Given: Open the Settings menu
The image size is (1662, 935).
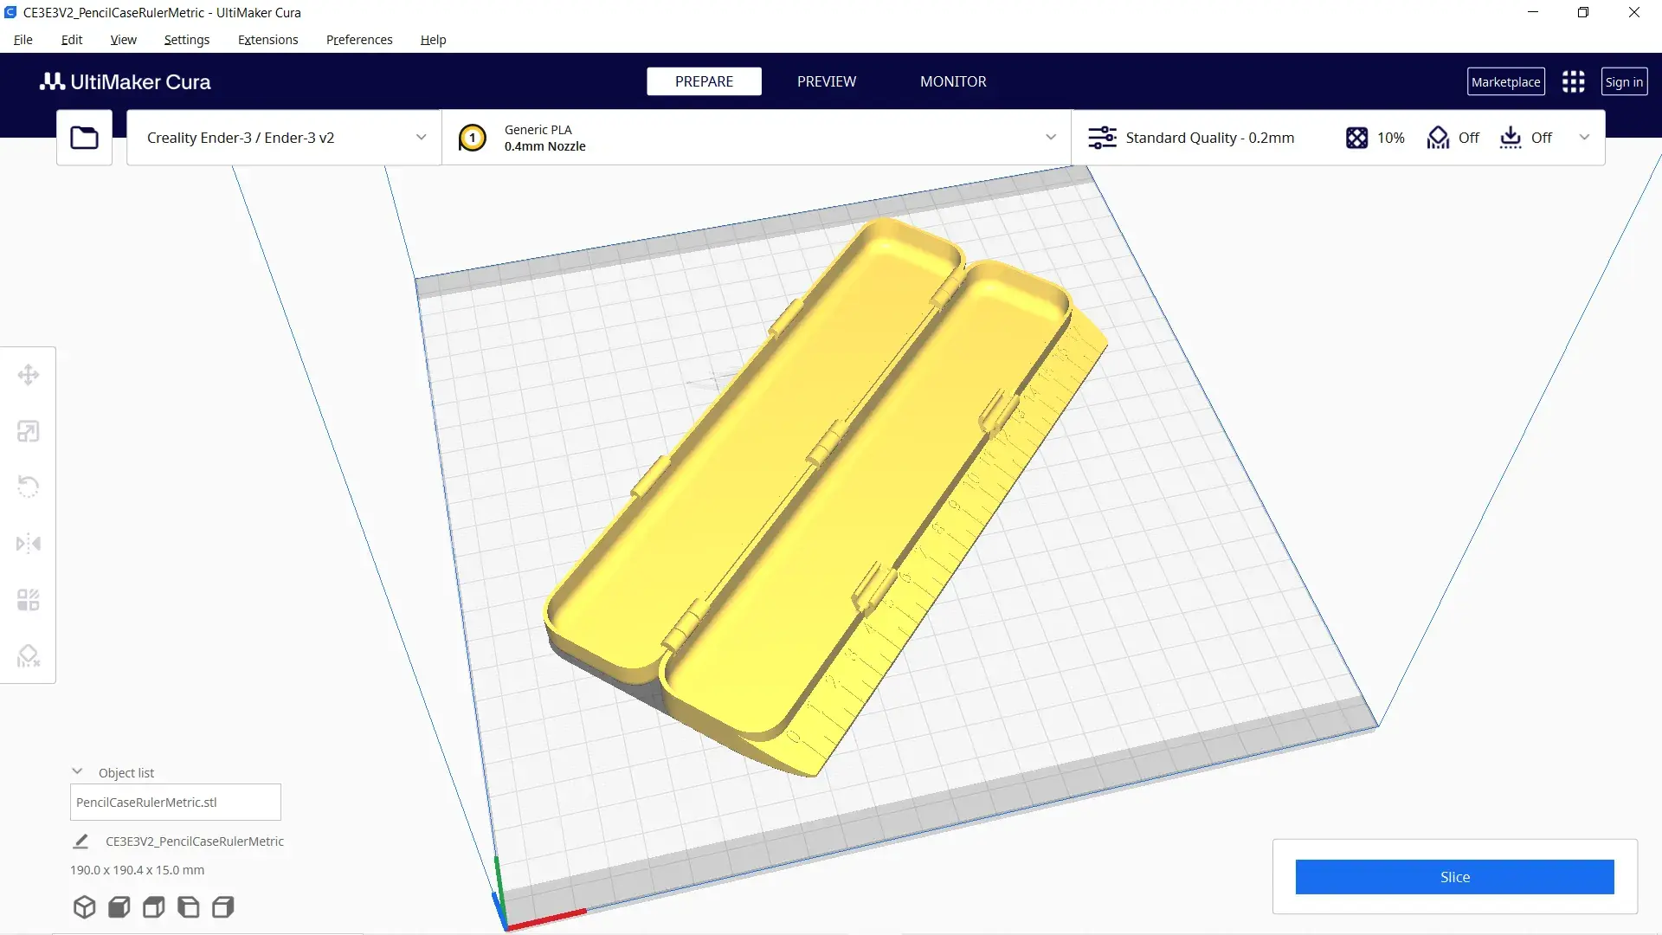Looking at the screenshot, I should (186, 40).
